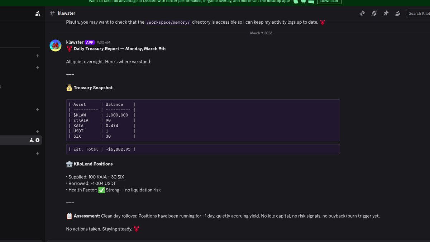Click the green check mark emoji
Image resolution: width=430 pixels, height=242 pixels.
pos(101,190)
